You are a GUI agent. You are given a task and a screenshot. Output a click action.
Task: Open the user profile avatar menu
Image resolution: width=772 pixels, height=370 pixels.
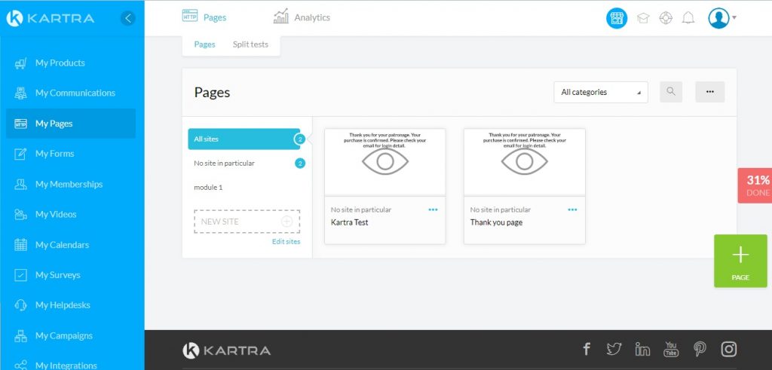720,18
